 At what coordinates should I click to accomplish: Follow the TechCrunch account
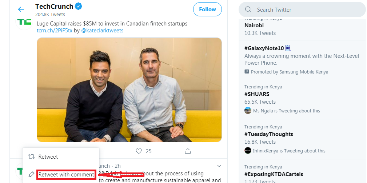click(207, 9)
